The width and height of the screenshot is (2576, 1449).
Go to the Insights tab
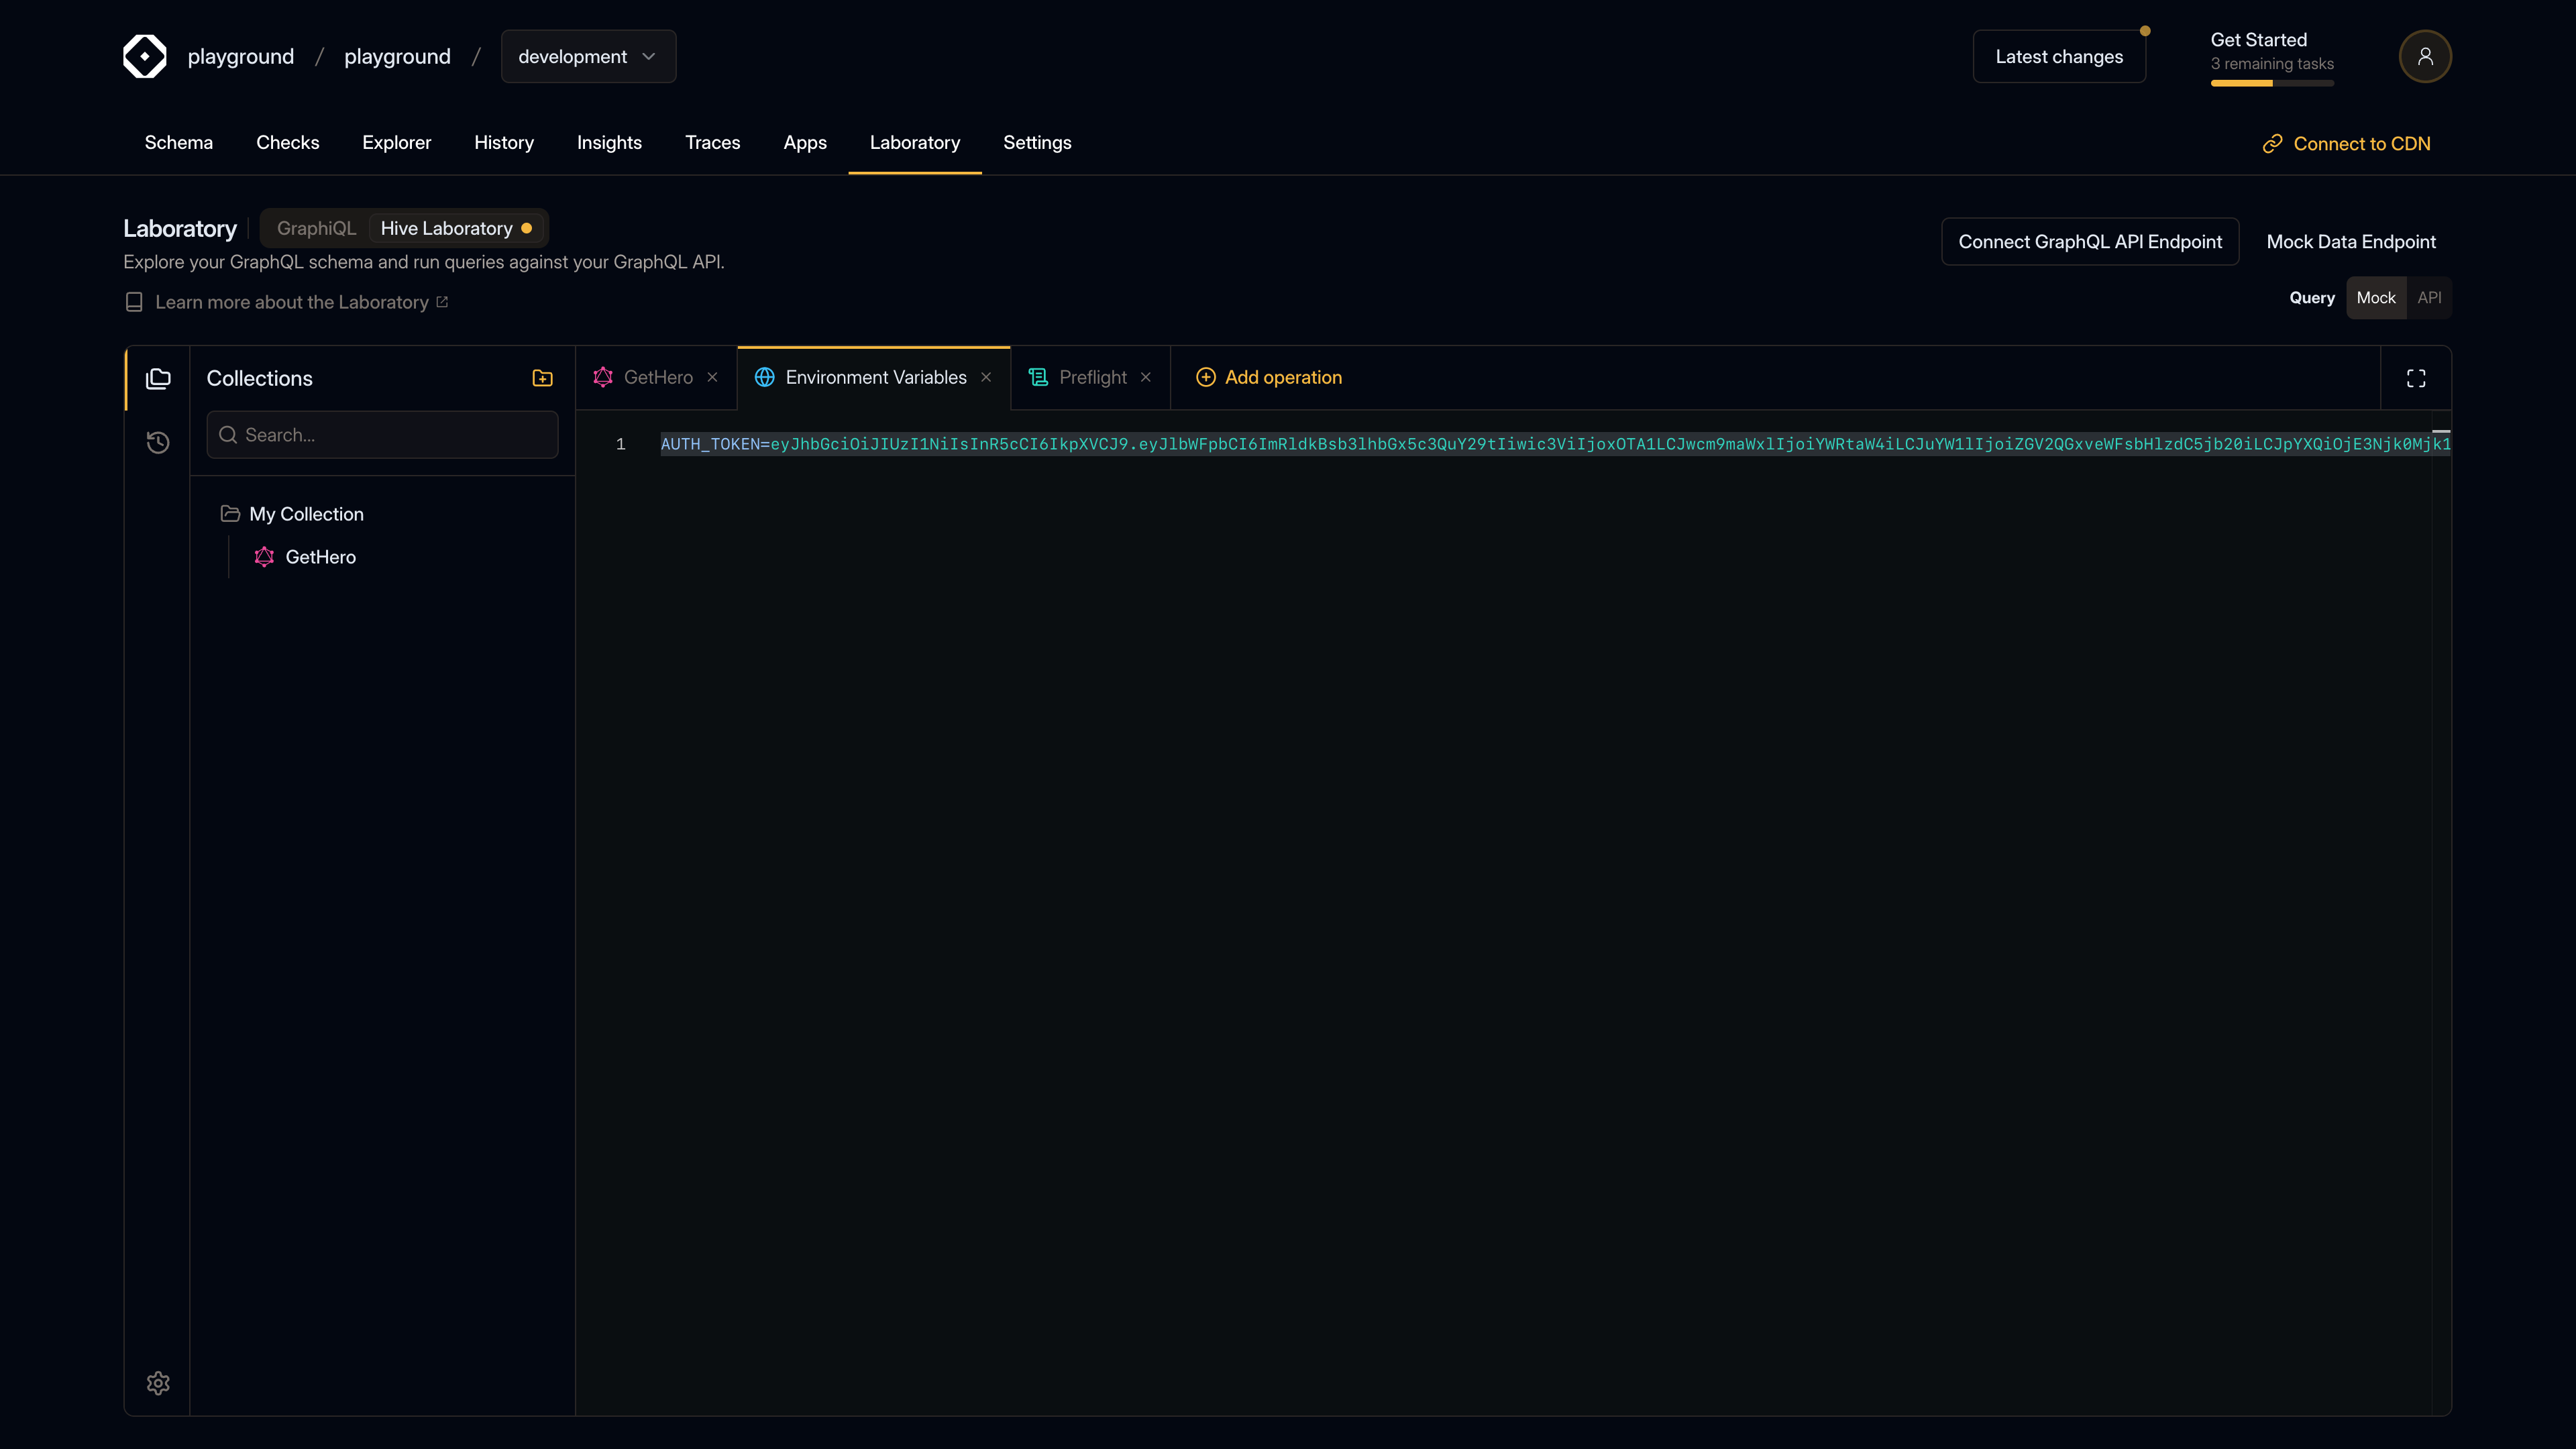point(609,143)
